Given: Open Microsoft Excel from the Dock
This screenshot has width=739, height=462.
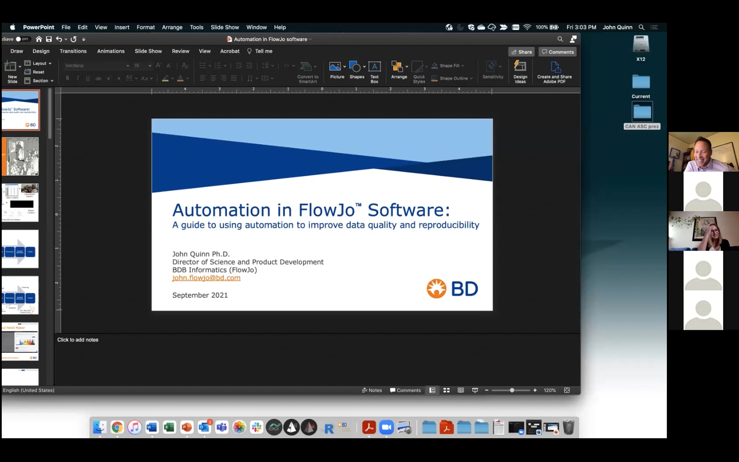Looking at the screenshot, I should pos(169,427).
